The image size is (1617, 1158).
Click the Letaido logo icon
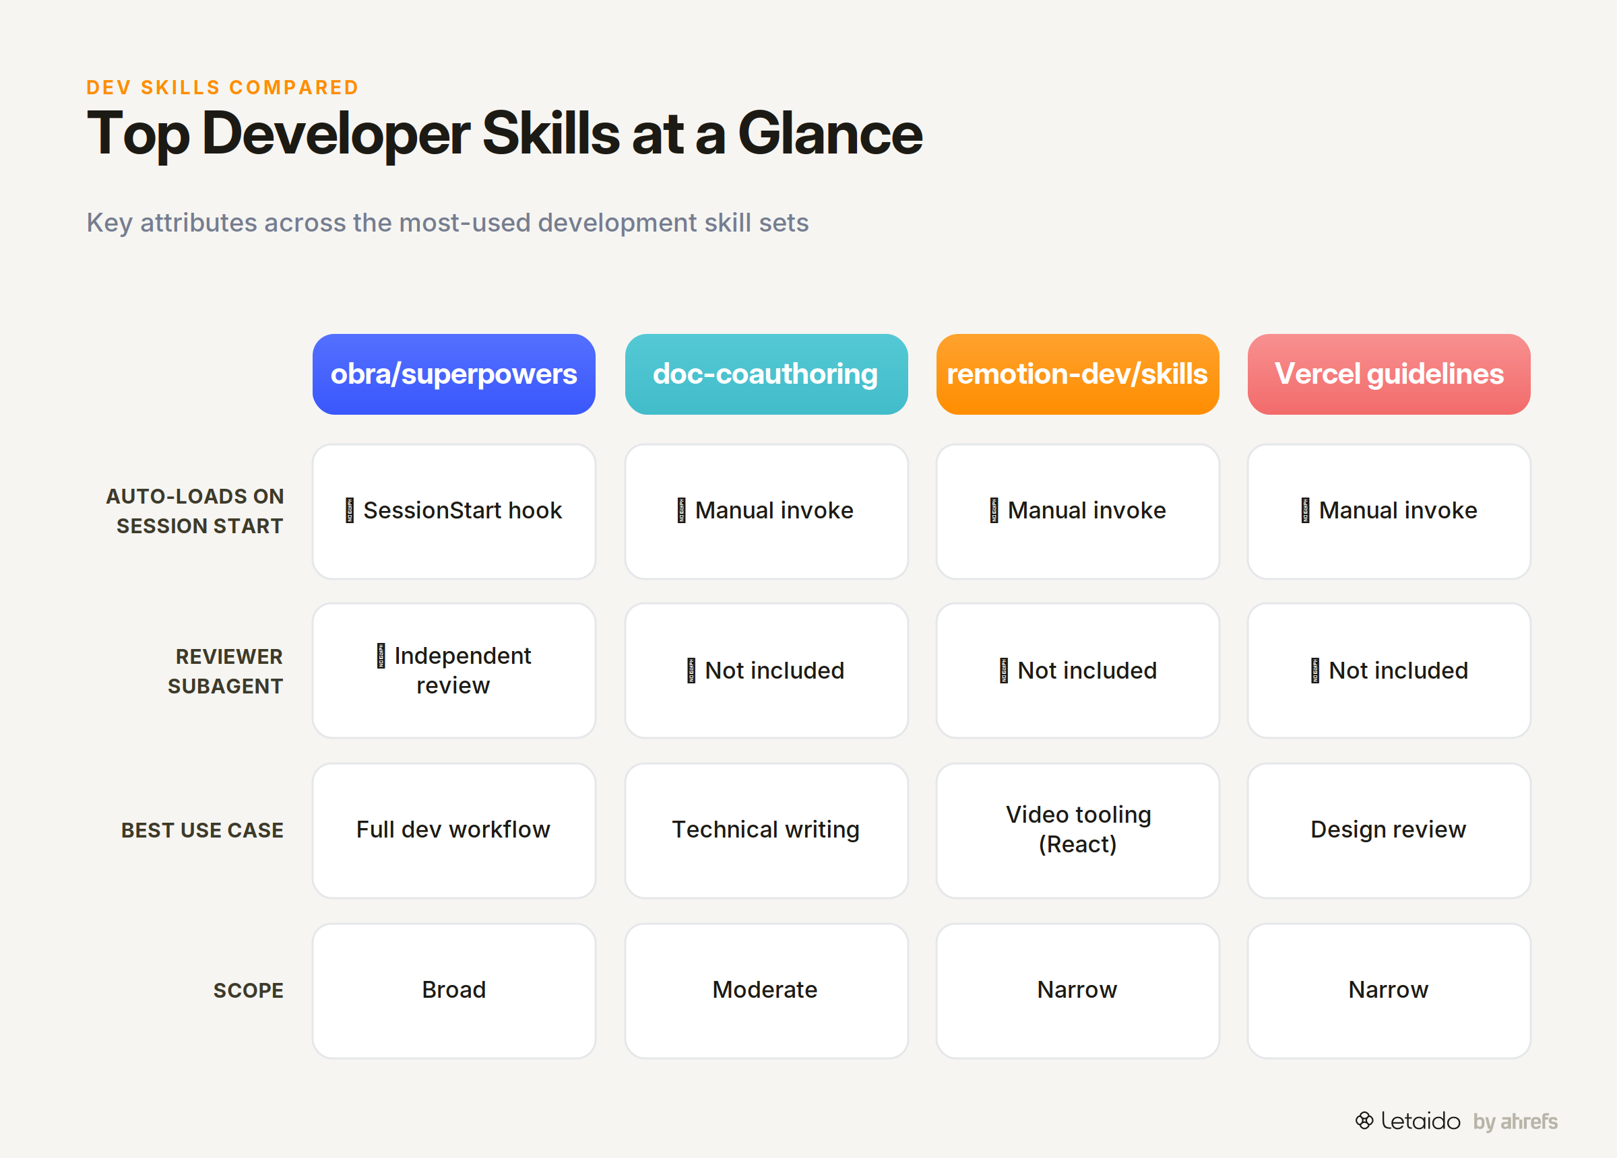pyautogui.click(x=1364, y=1120)
